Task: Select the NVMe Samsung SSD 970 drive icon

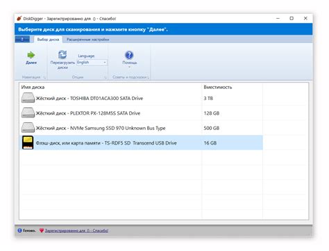Action: click(x=28, y=128)
